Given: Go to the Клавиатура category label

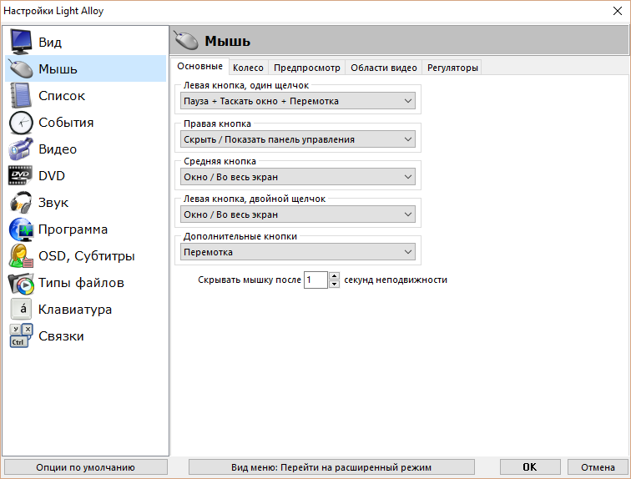Looking at the screenshot, I should point(75,310).
